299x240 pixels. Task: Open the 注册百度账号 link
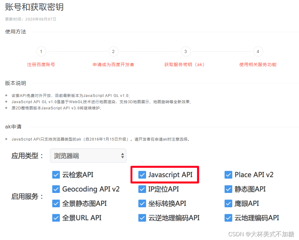(41, 65)
